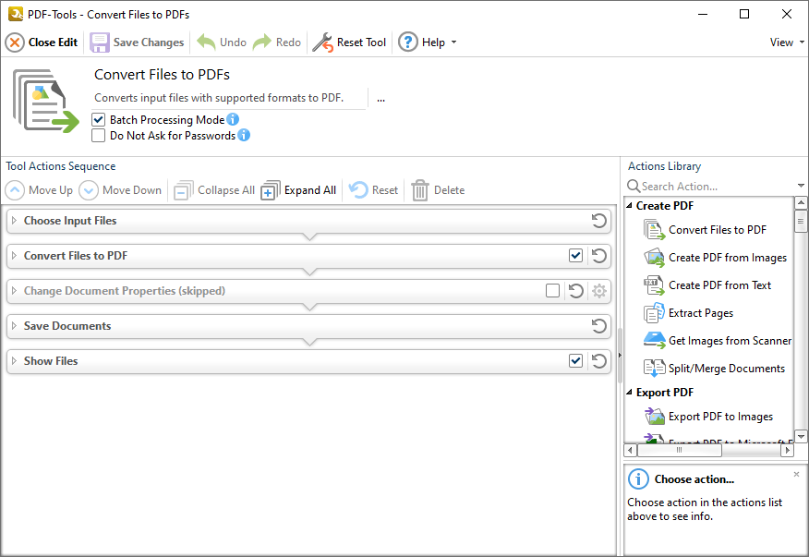
Task: Move the selected action up
Action: [39, 190]
